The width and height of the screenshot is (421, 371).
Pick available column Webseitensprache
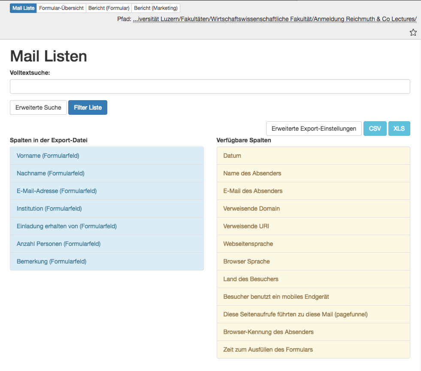point(313,244)
